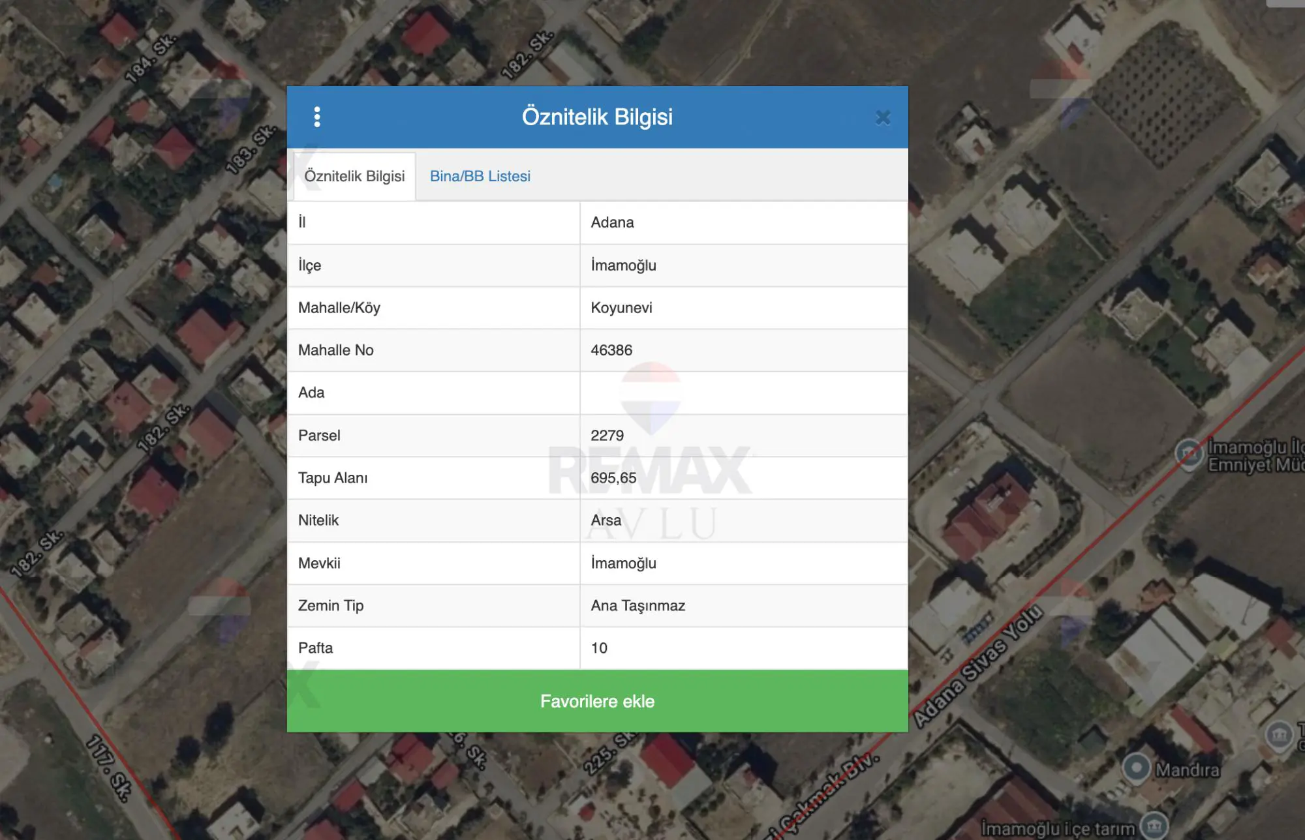1305x840 pixels.
Task: Select parcel number 2279
Action: (x=607, y=436)
